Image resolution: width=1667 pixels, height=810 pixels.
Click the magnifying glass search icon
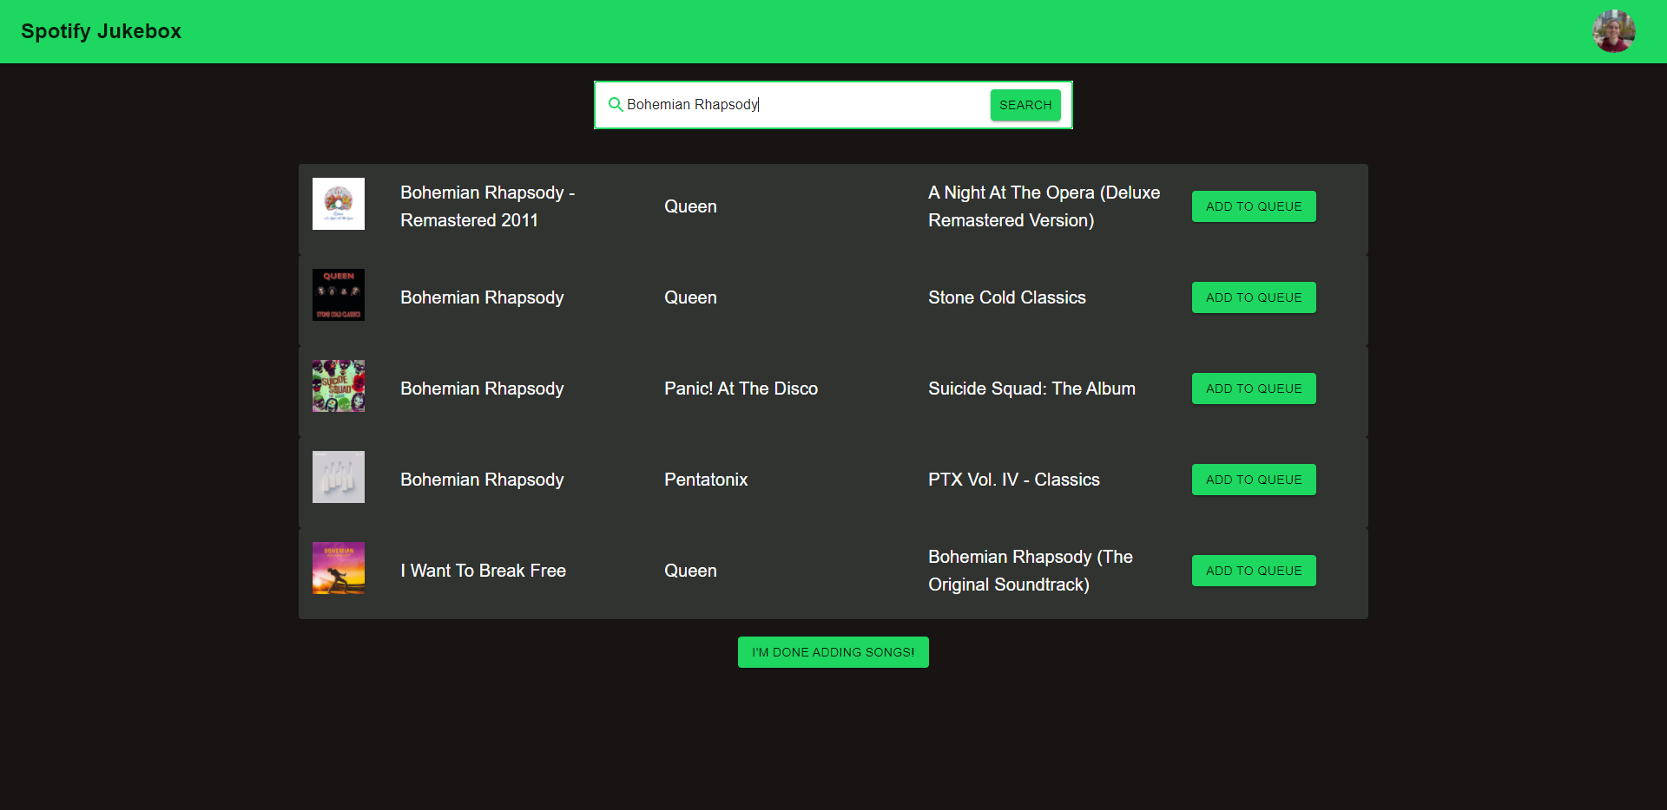[x=616, y=104]
